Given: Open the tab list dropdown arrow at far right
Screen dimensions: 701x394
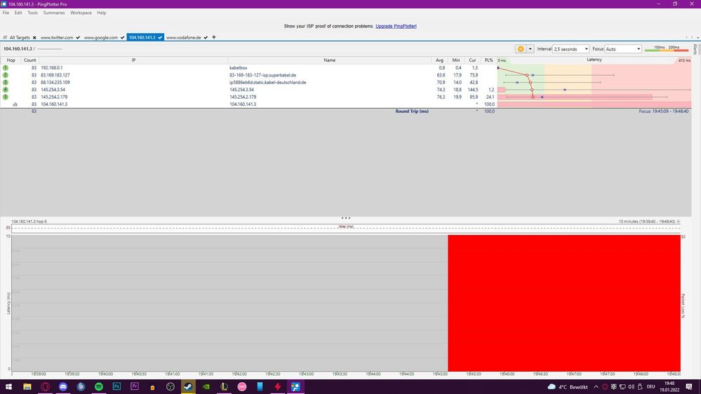Looking at the screenshot, I should click(x=698, y=38).
